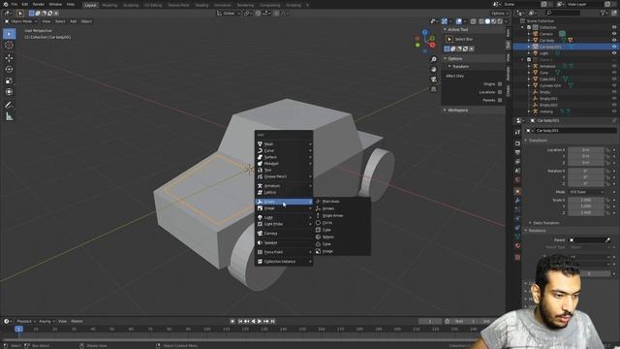Toggle visibility eye for Car body row
620x349 pixels.
point(614,41)
